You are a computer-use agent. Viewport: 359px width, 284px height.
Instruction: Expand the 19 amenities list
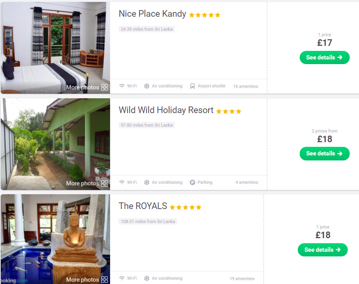click(242, 279)
